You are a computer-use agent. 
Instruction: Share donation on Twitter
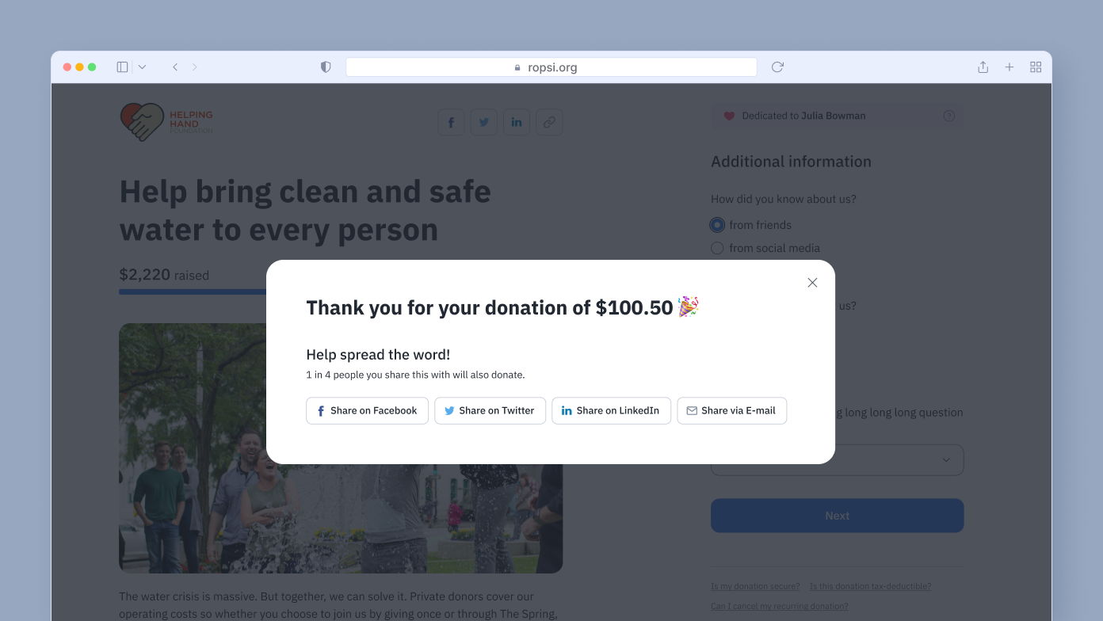pyautogui.click(x=490, y=410)
